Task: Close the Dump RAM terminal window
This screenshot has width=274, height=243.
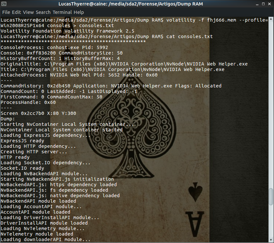Action: tap(269, 4)
